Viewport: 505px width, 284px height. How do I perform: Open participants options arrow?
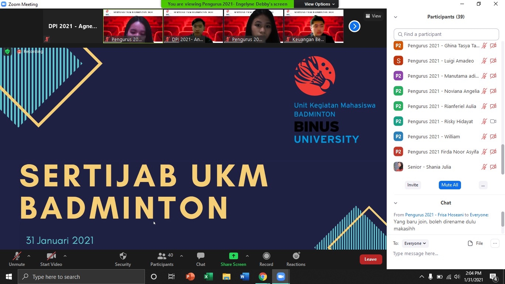181,256
